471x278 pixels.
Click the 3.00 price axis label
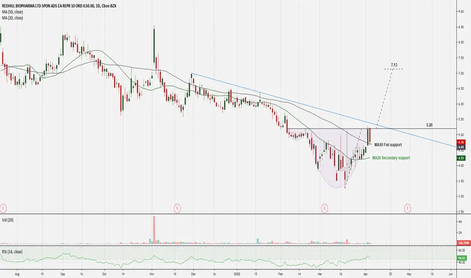pos(460,196)
